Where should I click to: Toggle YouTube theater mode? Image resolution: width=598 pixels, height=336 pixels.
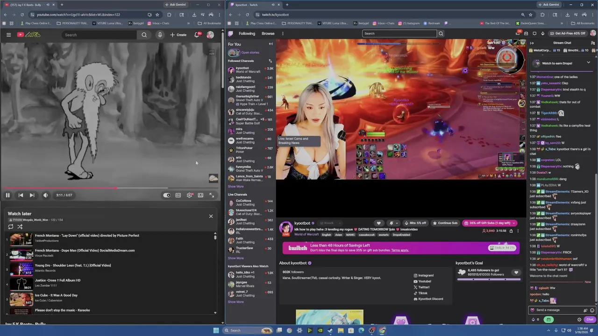200,195
